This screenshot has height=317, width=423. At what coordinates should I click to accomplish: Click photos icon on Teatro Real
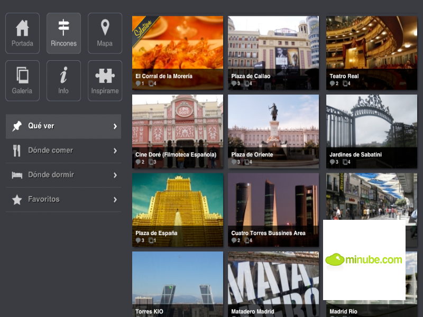tap(345, 83)
